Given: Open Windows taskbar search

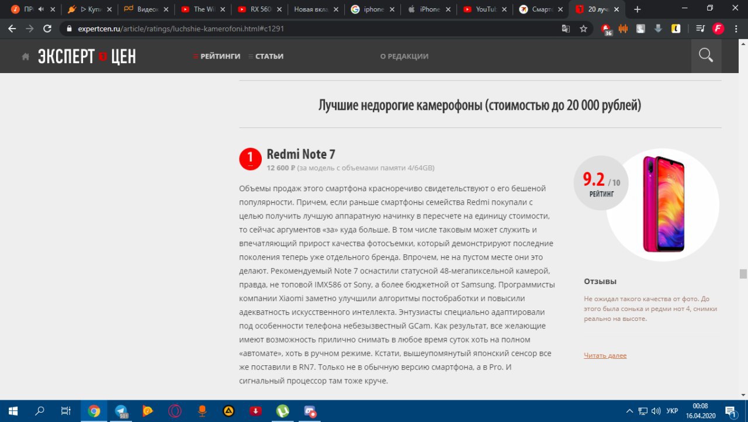Looking at the screenshot, I should point(40,411).
